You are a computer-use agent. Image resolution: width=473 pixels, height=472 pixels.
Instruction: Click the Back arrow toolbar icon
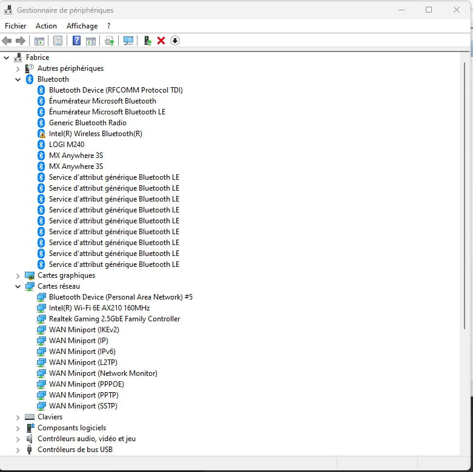7,41
